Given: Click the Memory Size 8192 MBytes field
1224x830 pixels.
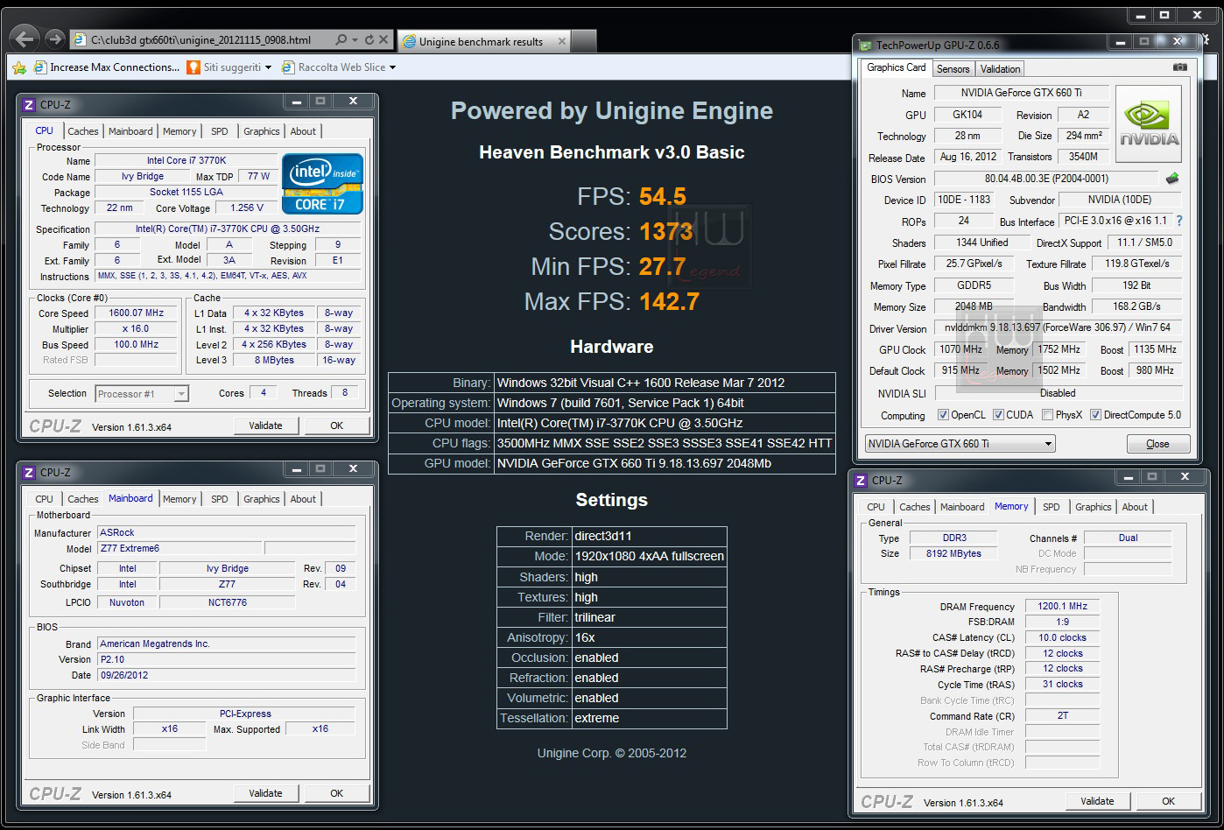Looking at the screenshot, I should point(953,553).
